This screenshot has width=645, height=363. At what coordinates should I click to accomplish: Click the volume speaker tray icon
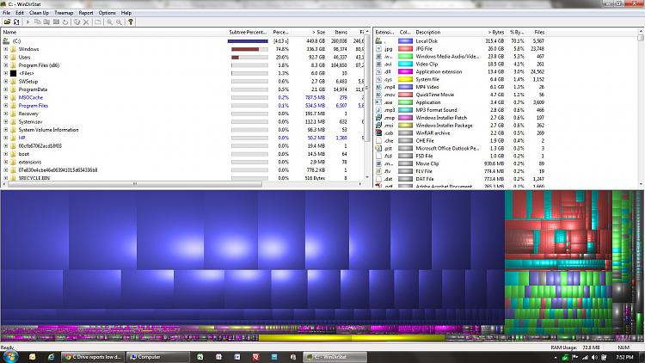pyautogui.click(x=593, y=357)
